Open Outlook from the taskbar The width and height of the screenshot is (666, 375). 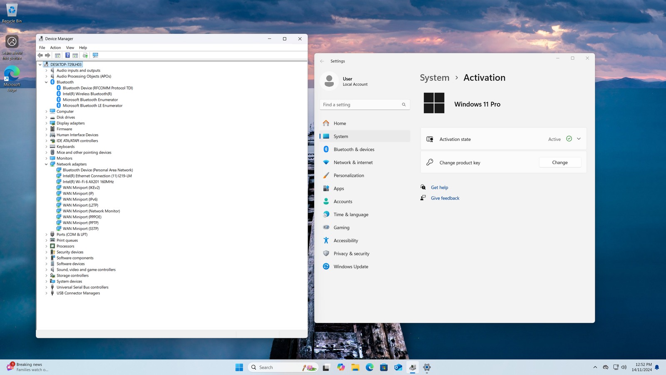(x=398, y=367)
